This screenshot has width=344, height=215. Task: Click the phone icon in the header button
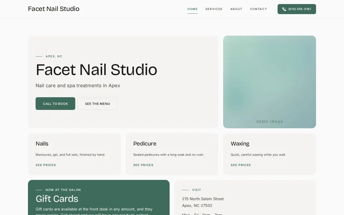point(284,9)
